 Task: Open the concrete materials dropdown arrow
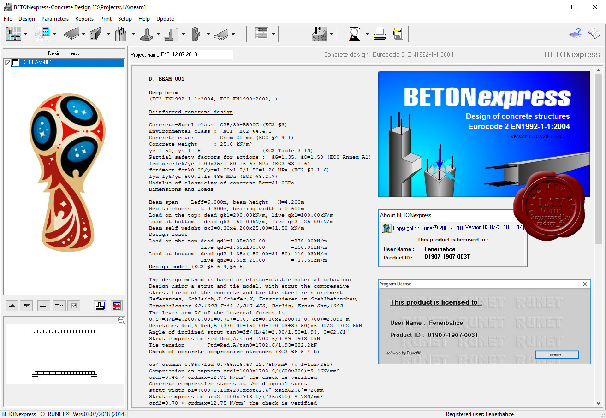pos(332,34)
